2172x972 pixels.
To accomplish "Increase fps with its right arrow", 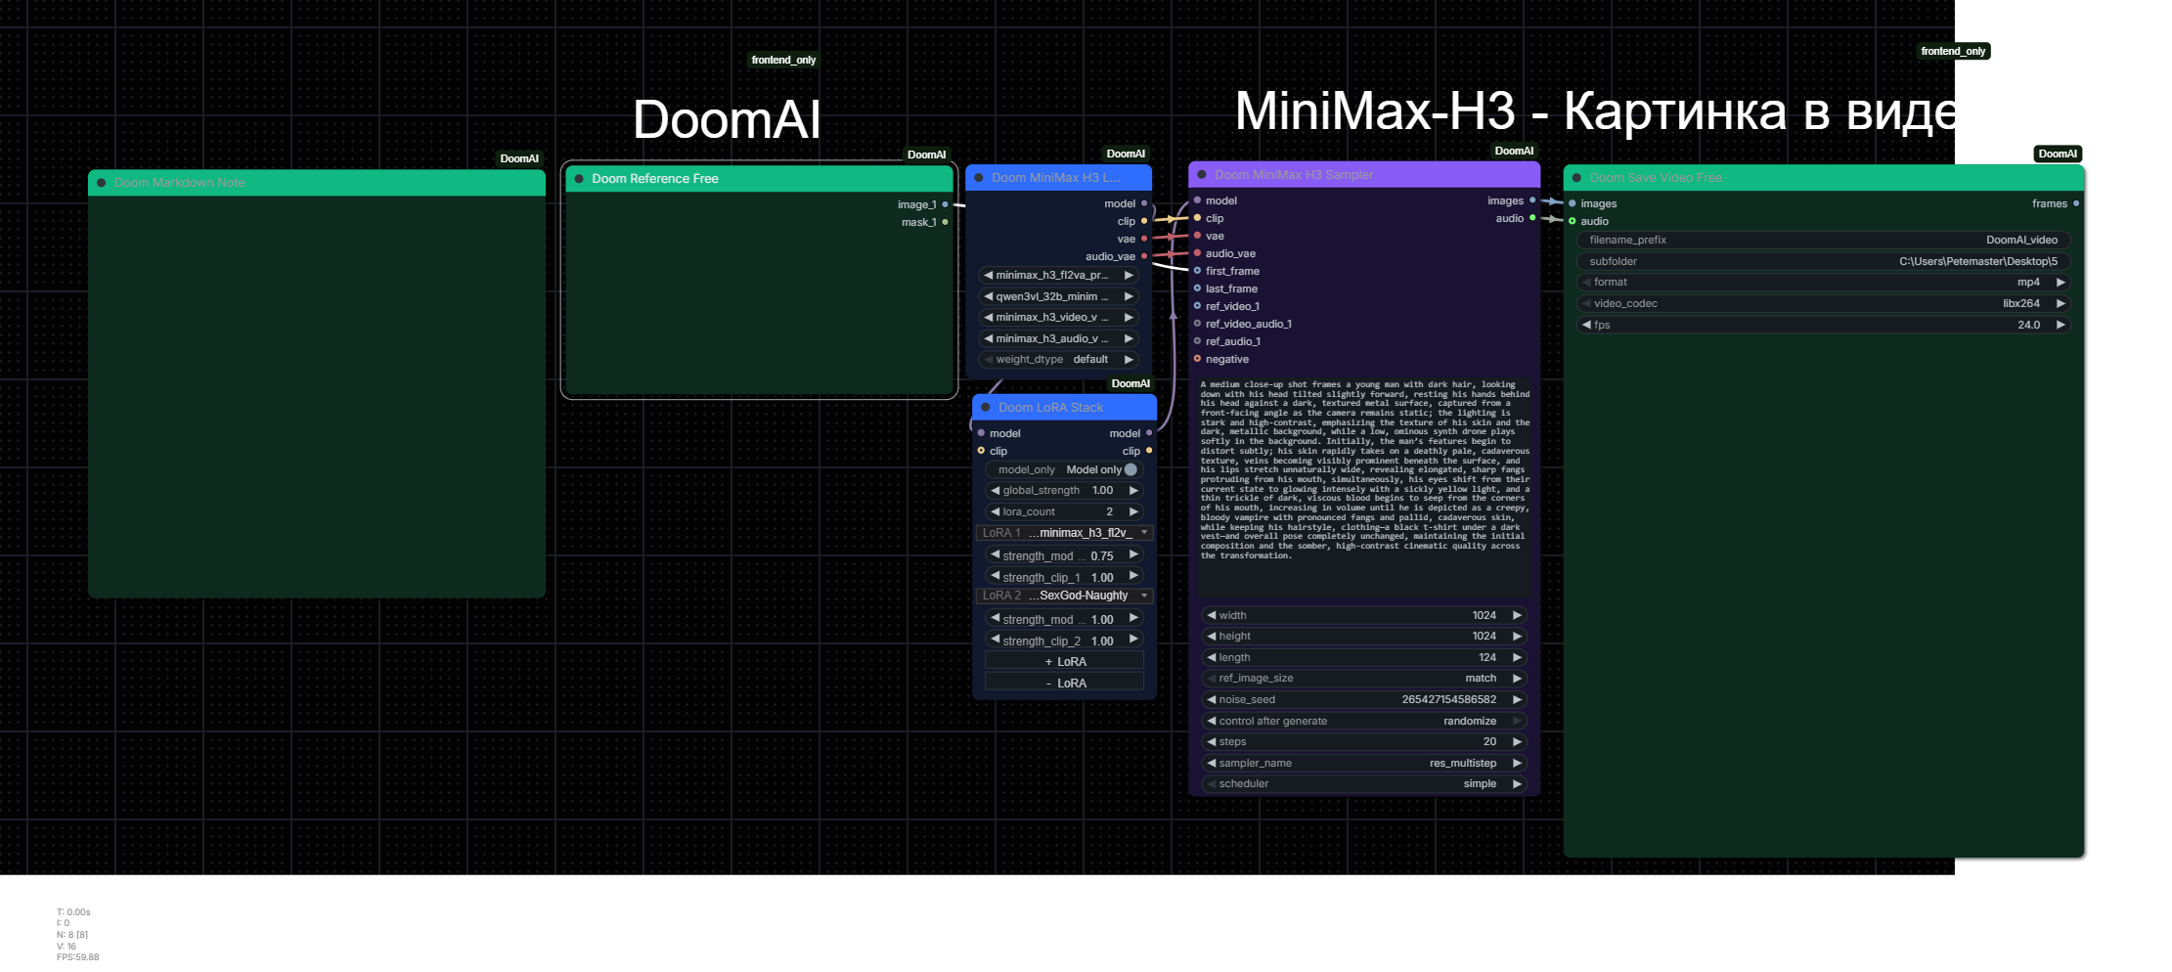I will (x=2061, y=325).
